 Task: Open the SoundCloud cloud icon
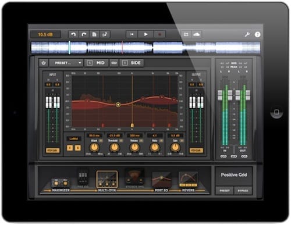(197, 34)
